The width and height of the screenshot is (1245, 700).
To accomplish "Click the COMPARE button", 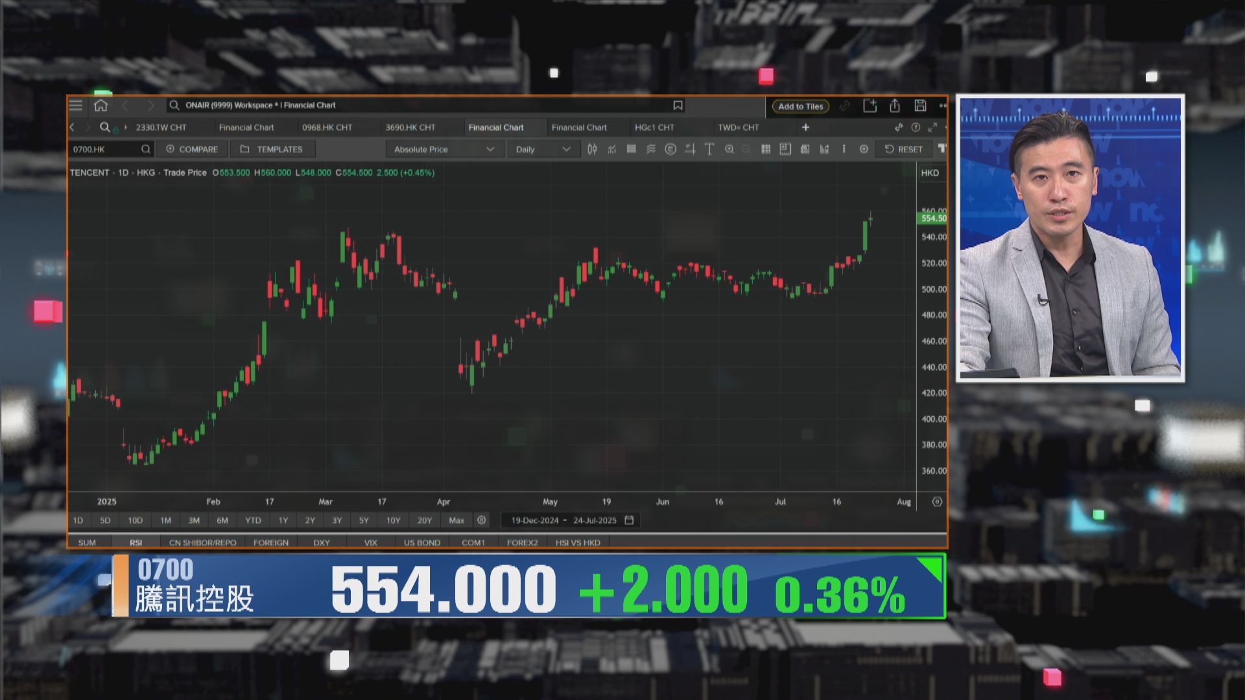I will tap(193, 149).
